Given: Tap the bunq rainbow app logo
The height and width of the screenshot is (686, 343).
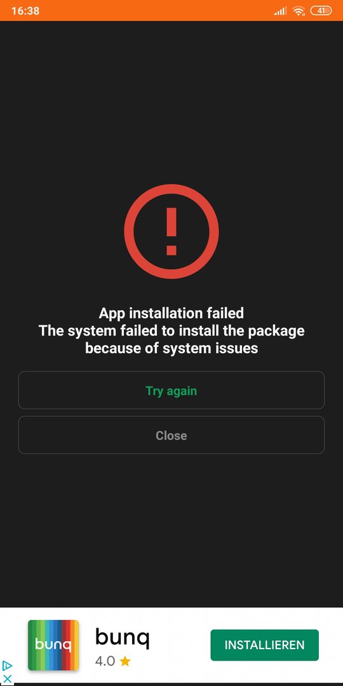Looking at the screenshot, I should coord(53,645).
